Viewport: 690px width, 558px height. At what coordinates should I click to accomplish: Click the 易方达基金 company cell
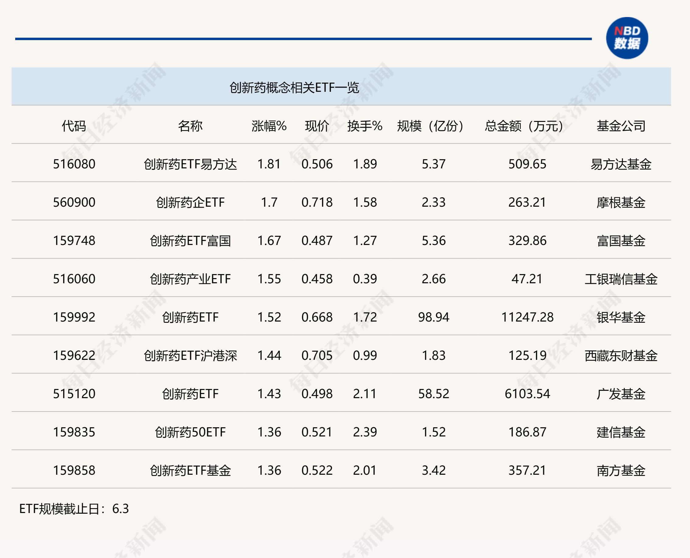click(x=621, y=164)
